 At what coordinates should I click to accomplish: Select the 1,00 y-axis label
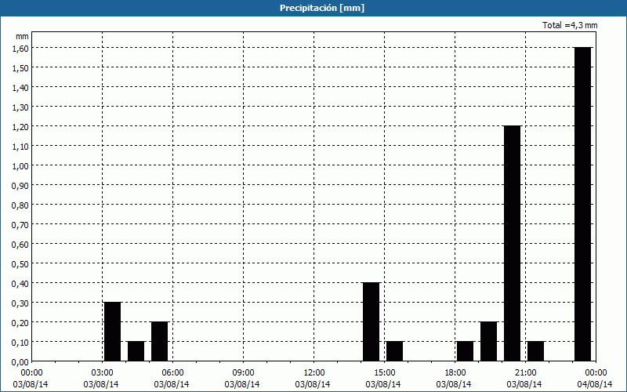20,166
